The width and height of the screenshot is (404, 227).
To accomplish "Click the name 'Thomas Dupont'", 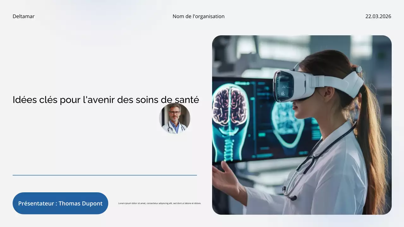I will [80, 203].
